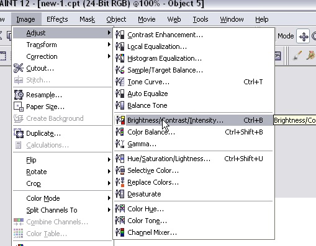Viewport: 316px width, 246px height.
Task: Expand the Color Mode submenu
Action: [62, 198]
